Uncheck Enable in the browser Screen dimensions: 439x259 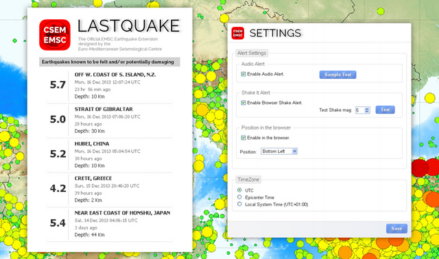tap(244, 138)
